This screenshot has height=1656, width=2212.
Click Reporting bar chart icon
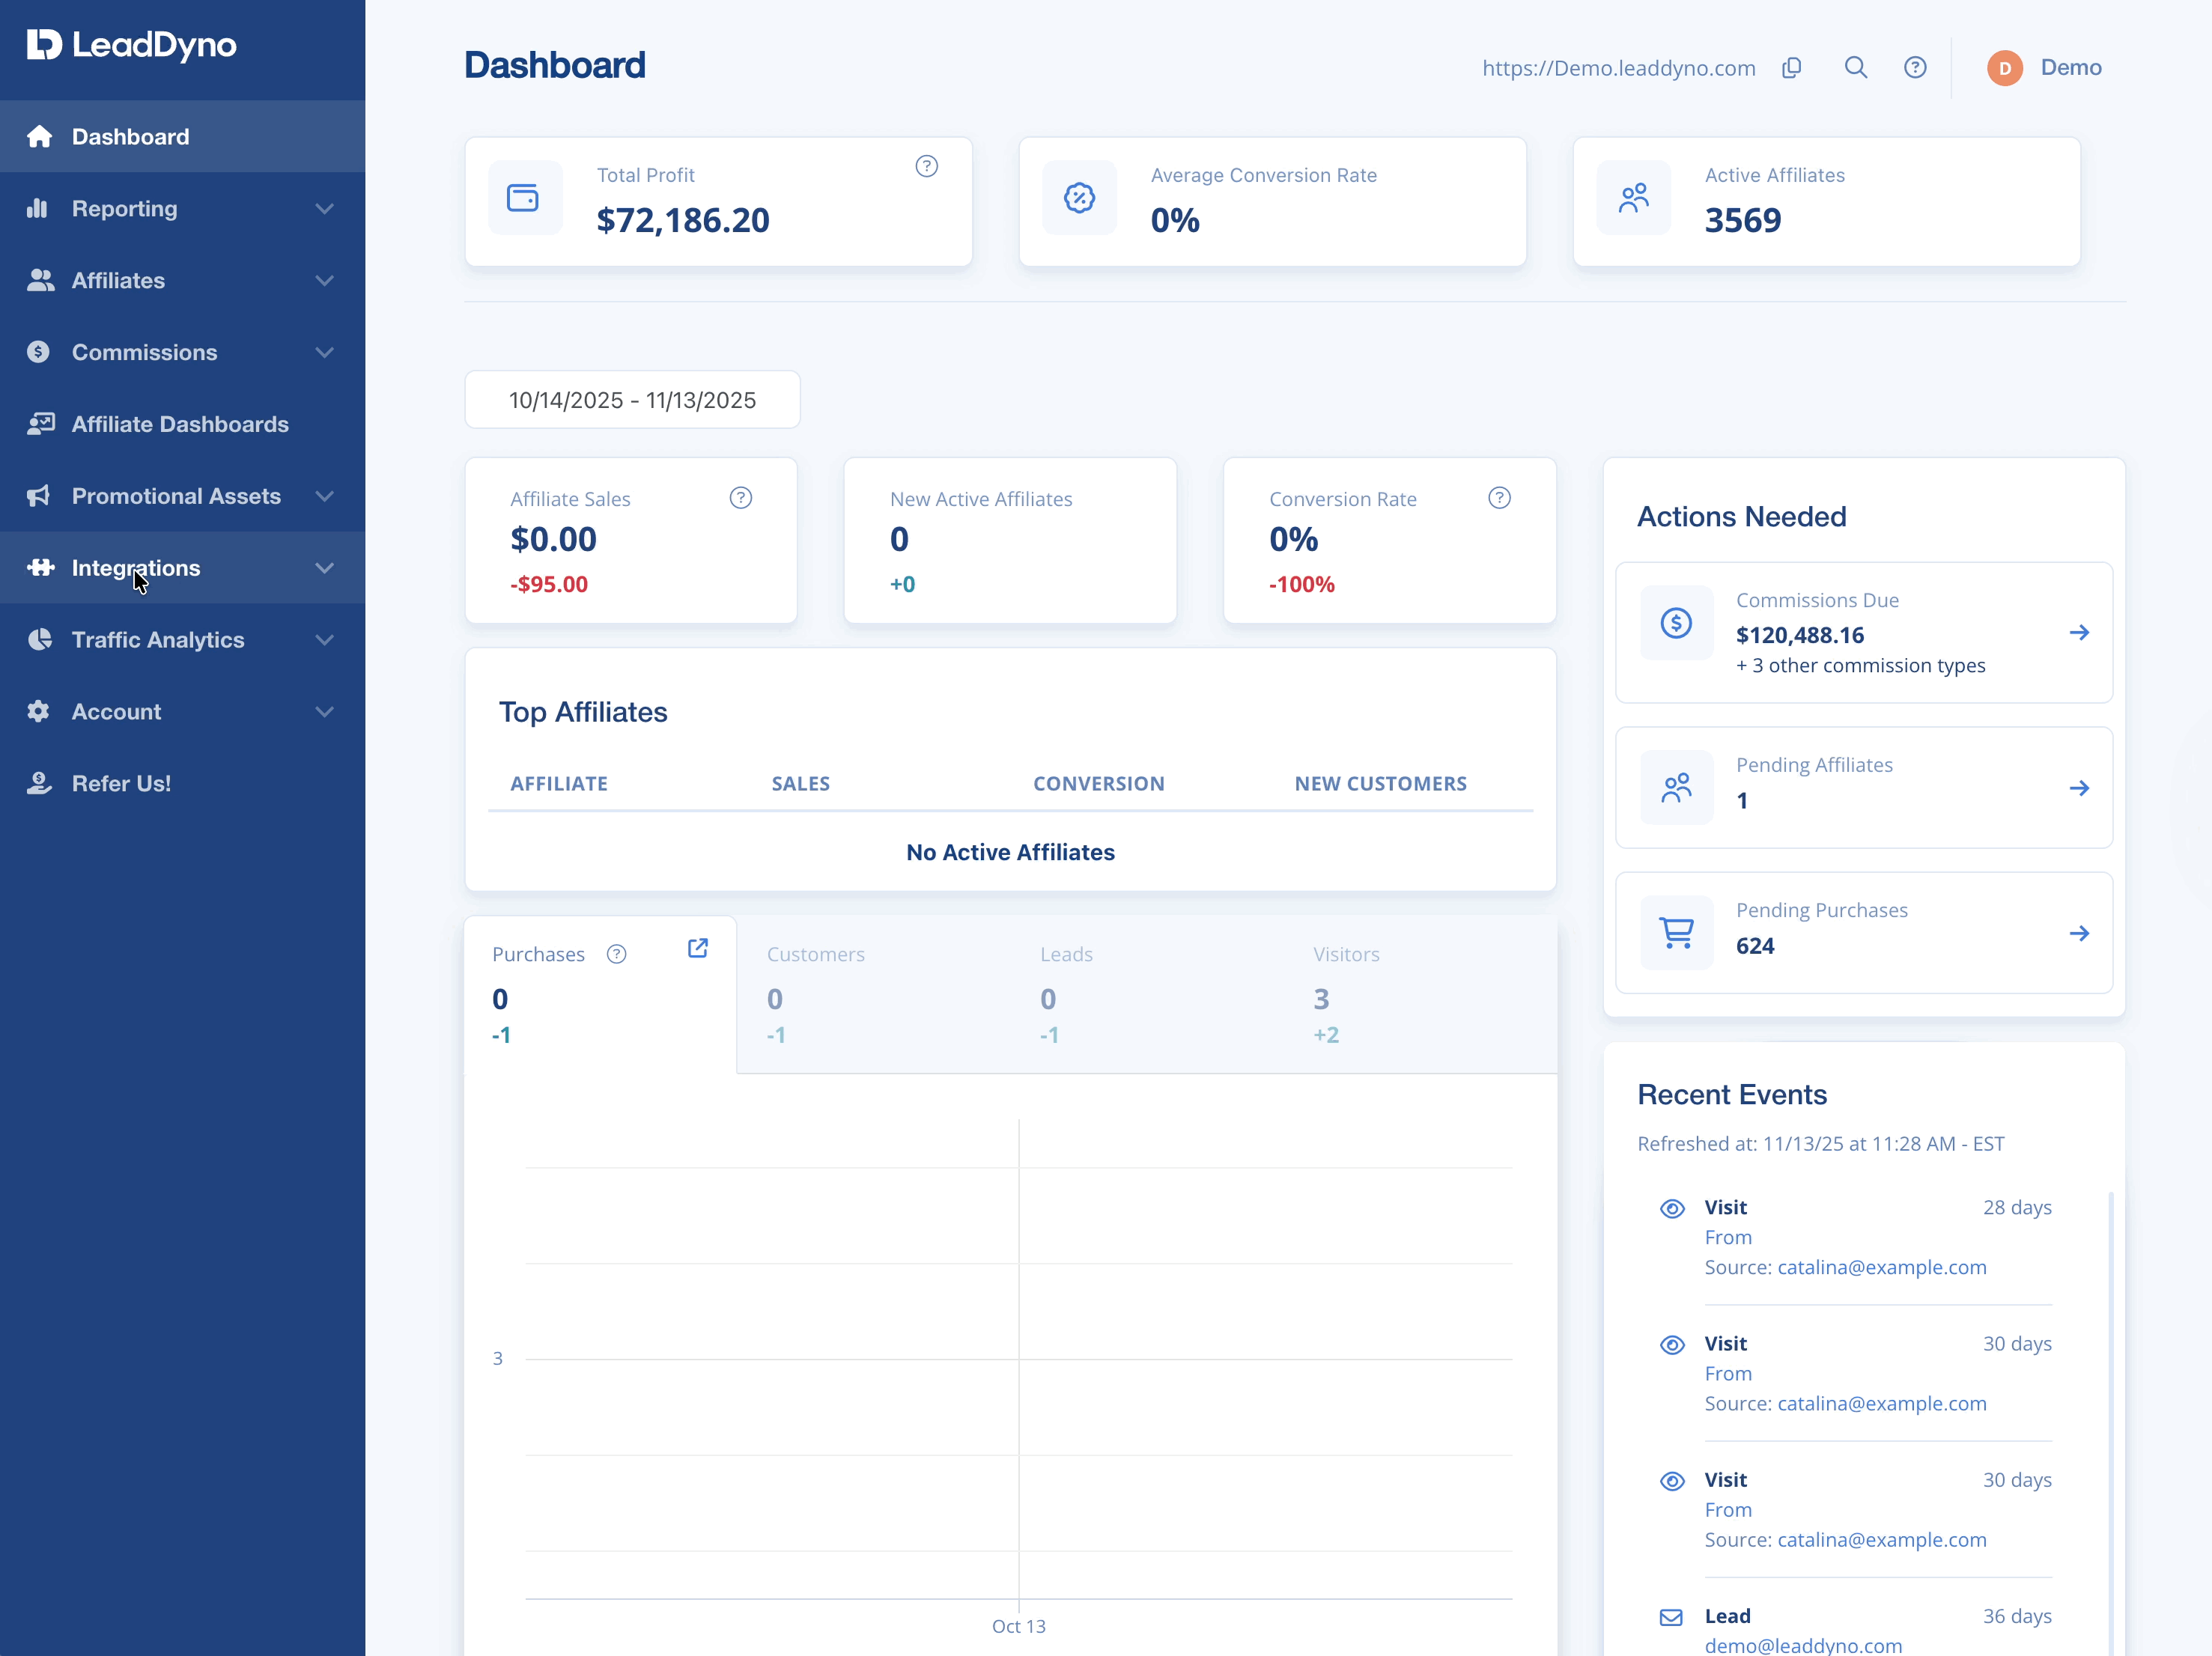point(38,208)
